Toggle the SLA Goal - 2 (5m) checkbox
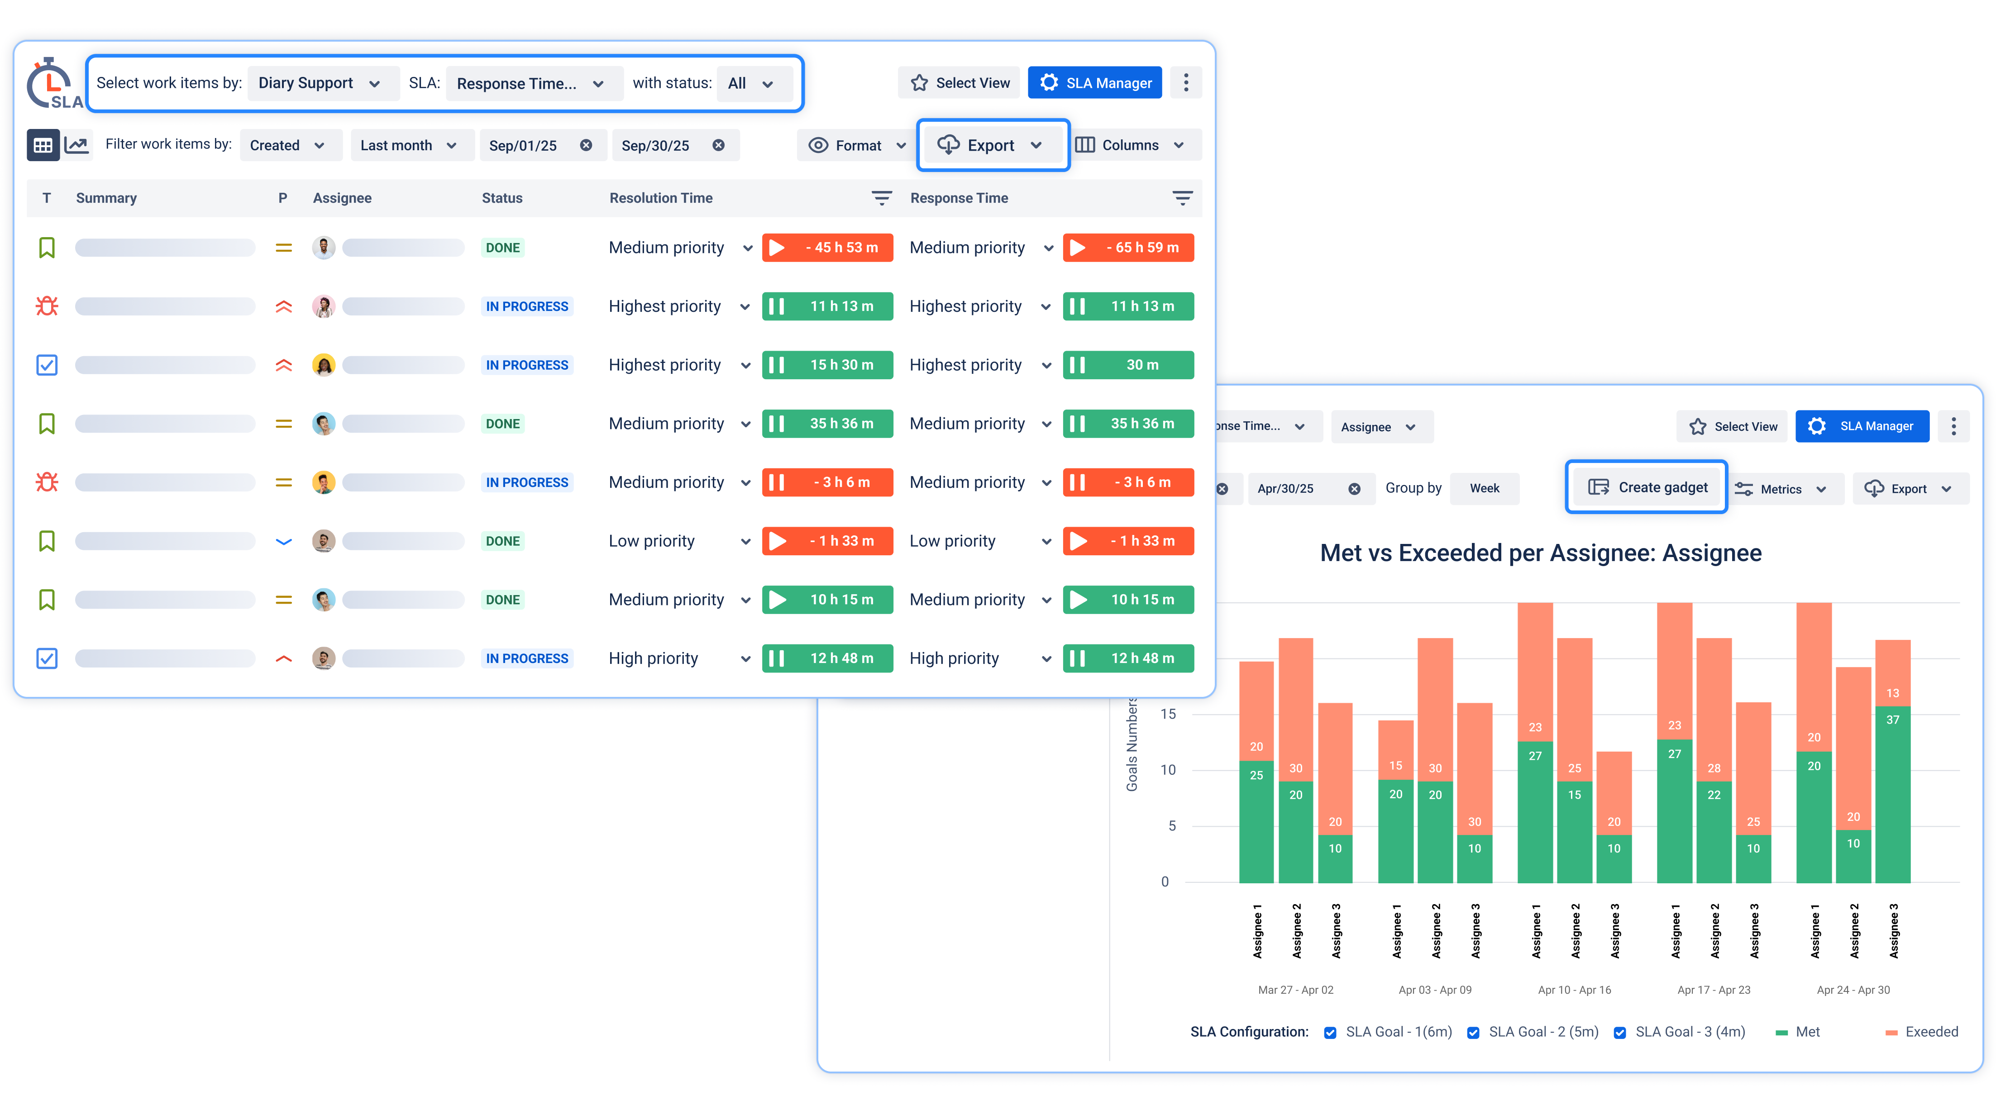The height and width of the screenshot is (1115, 2015). pyautogui.click(x=1473, y=1033)
